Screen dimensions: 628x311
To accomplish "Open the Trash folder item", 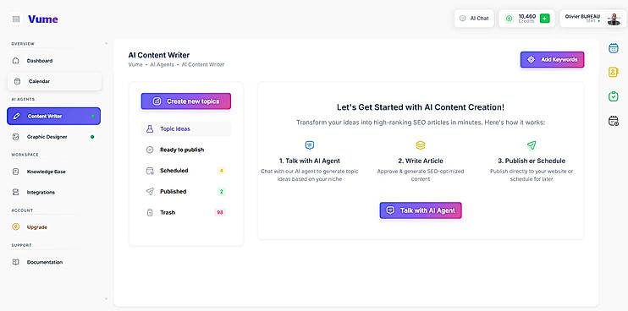I will (x=186, y=213).
